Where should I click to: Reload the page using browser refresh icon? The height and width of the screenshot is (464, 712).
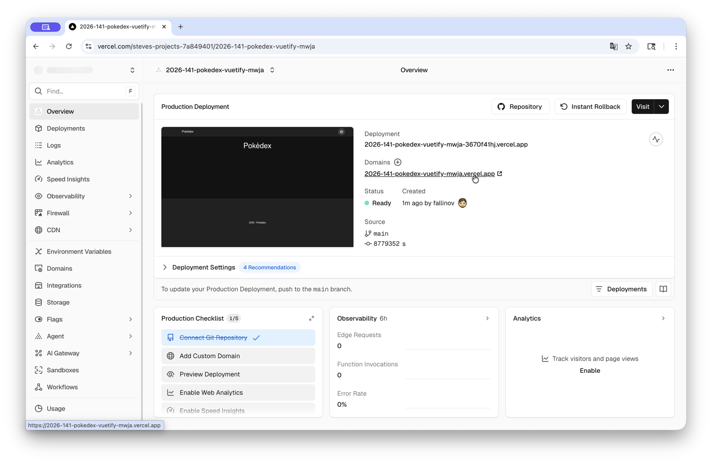[x=69, y=46]
